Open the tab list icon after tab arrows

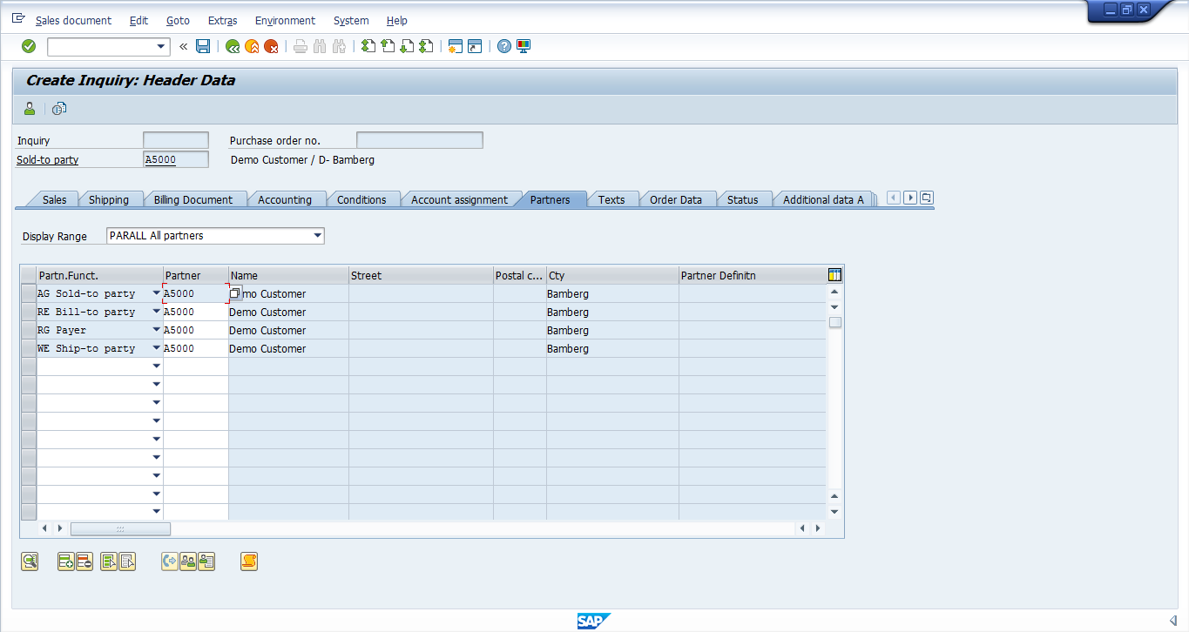point(926,198)
